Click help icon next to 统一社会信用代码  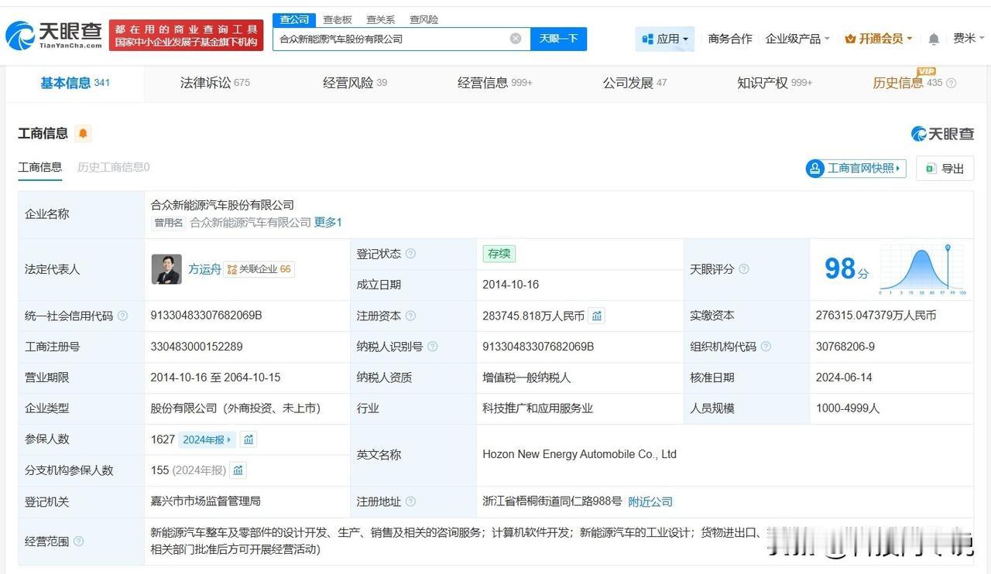122,316
